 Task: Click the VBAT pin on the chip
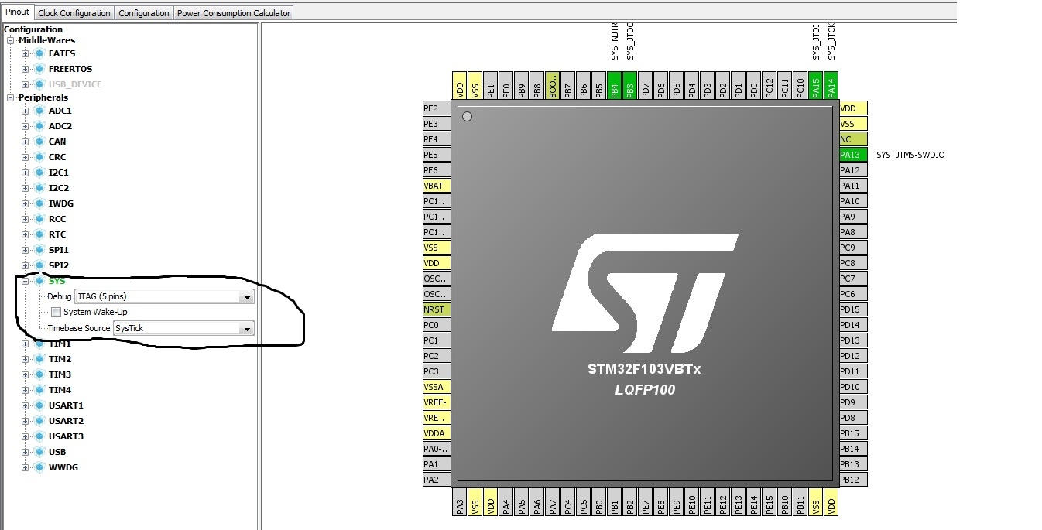[436, 186]
